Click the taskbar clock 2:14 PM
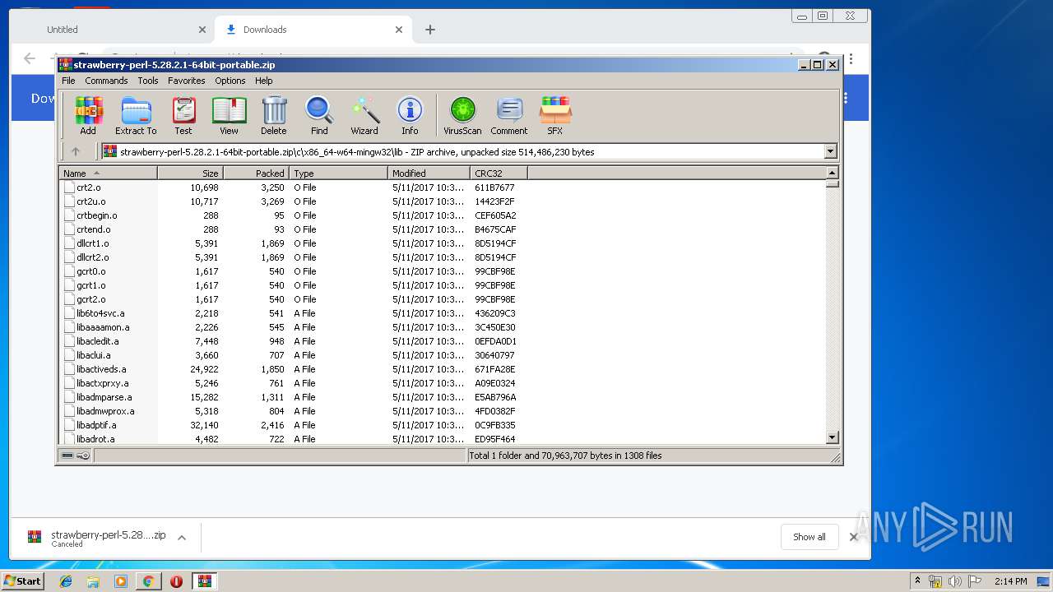Screen dimensions: 1053x592 [1010, 581]
